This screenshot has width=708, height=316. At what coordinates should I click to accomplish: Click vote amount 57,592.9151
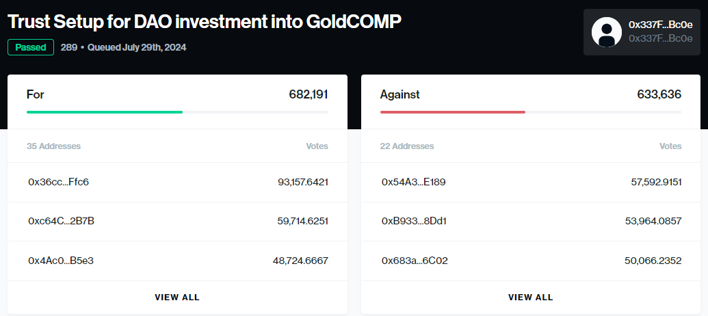click(x=656, y=182)
